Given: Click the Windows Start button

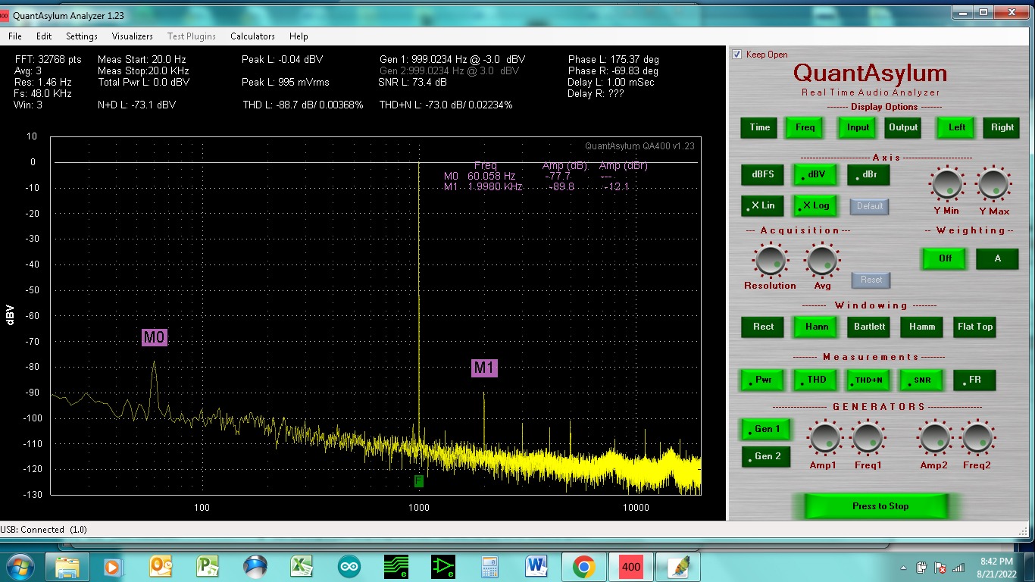Looking at the screenshot, I should coord(20,567).
